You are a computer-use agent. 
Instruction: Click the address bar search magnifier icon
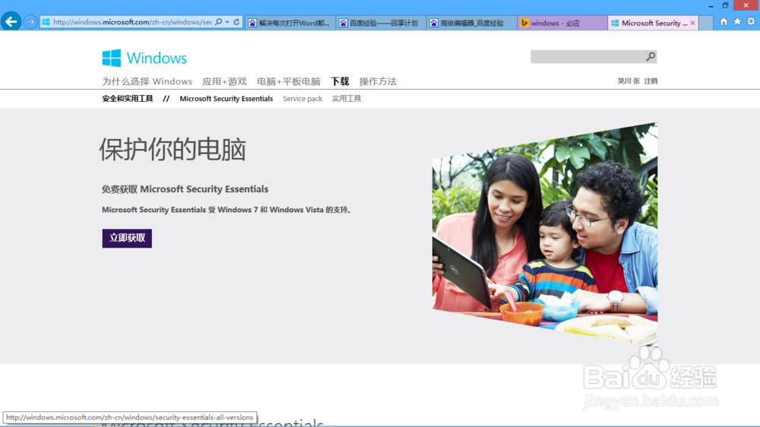(219, 22)
